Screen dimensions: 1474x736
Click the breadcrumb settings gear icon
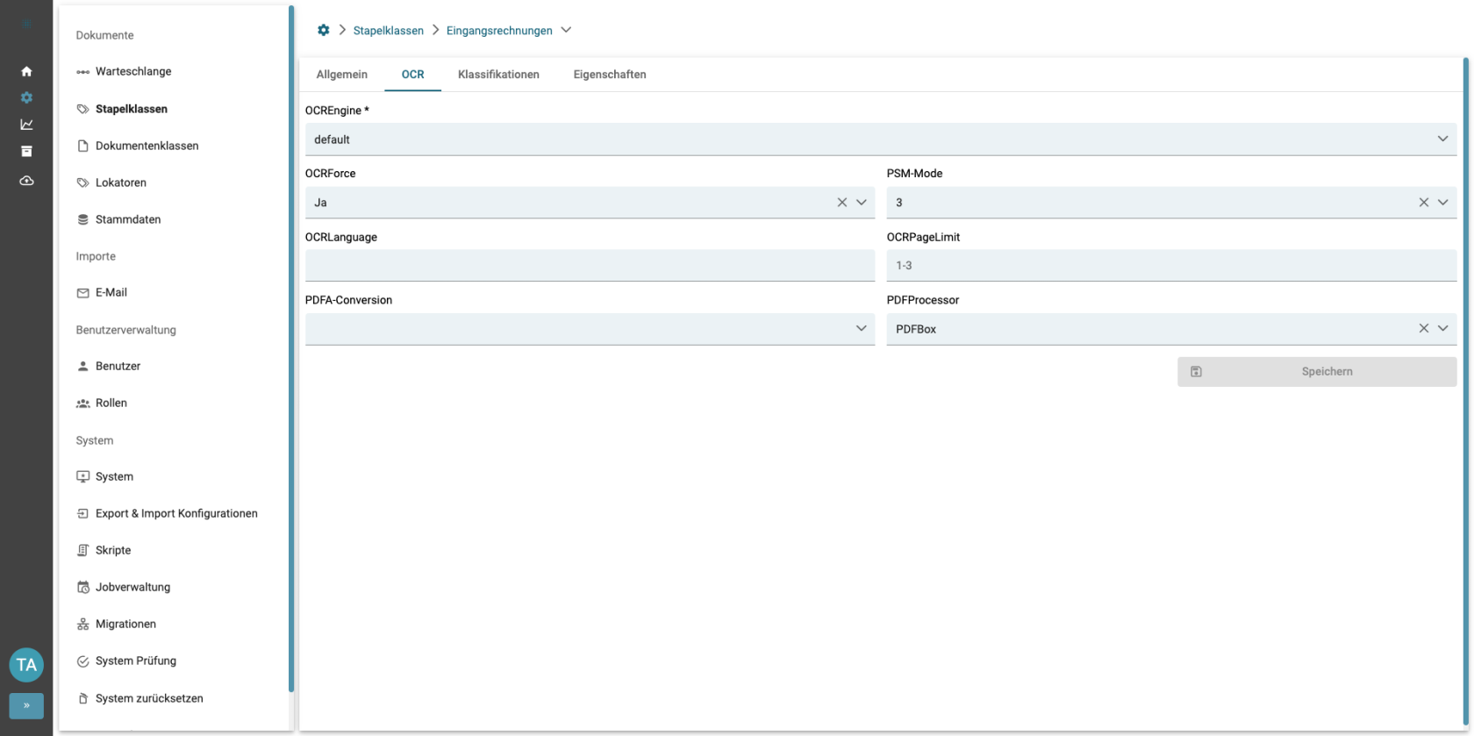click(x=323, y=30)
